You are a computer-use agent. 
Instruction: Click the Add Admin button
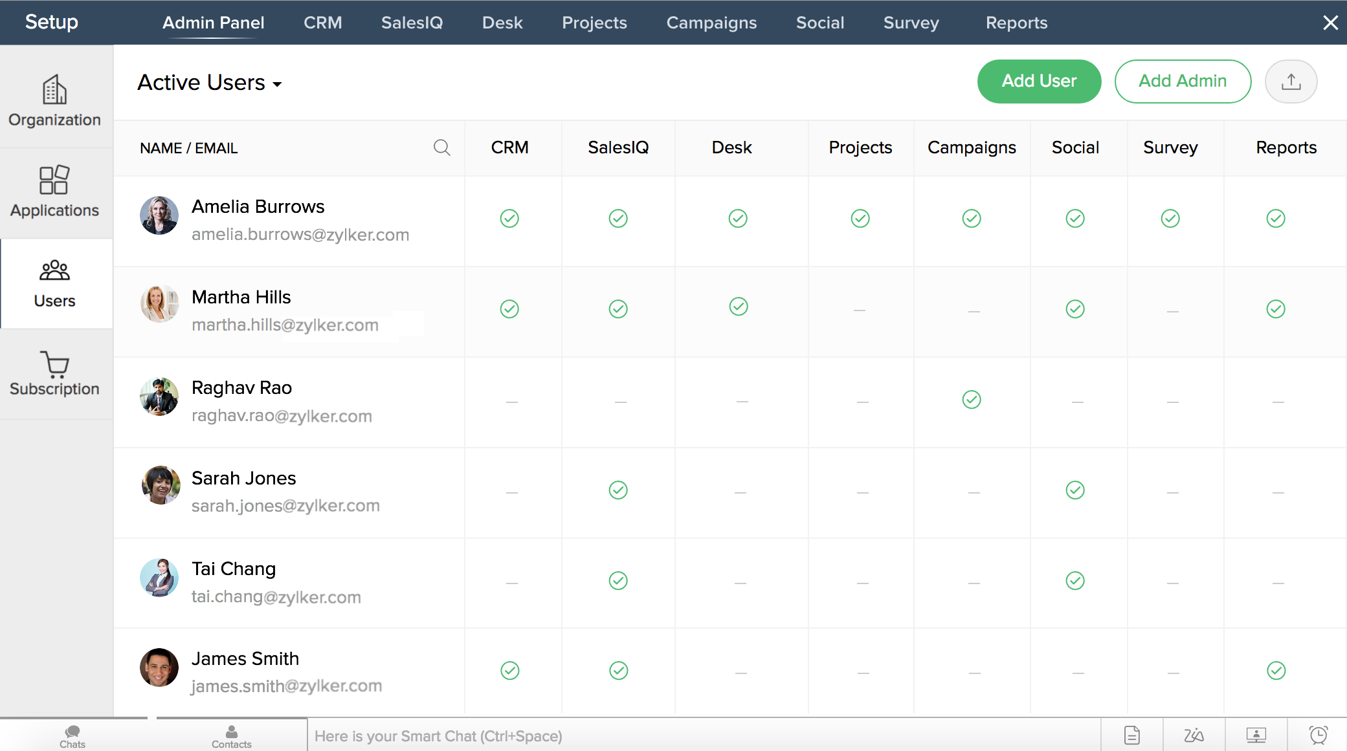1183,82
